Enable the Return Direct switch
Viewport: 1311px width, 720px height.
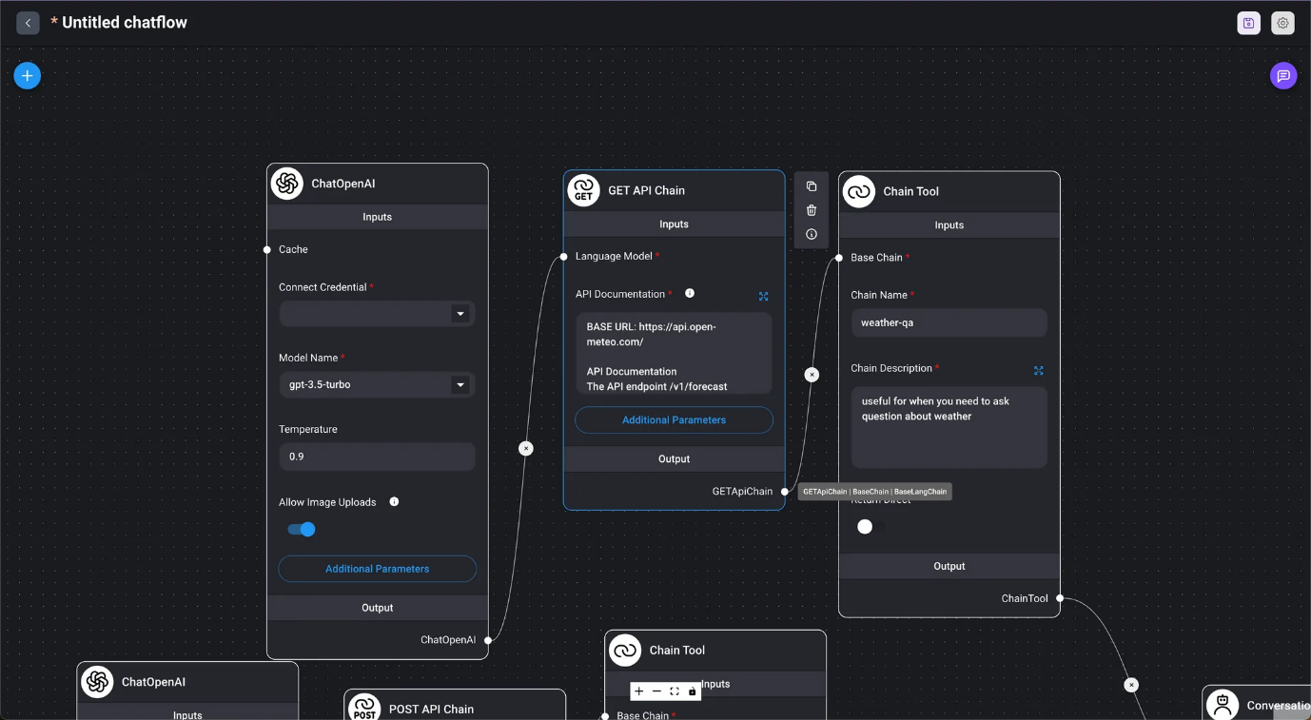pyautogui.click(x=871, y=527)
